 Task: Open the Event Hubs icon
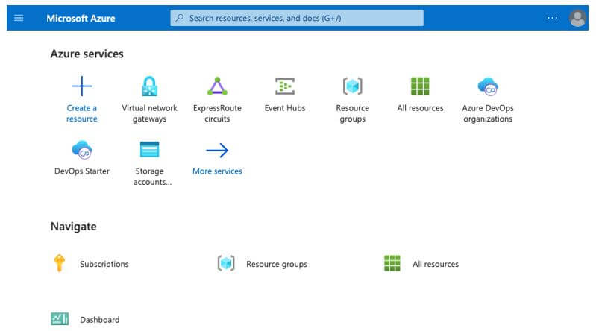coord(285,86)
